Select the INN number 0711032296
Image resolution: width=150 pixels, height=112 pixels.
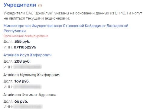tap(25, 47)
